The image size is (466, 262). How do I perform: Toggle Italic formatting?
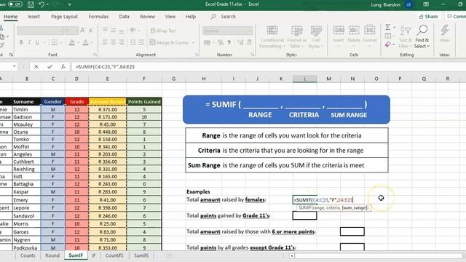pos(29,42)
